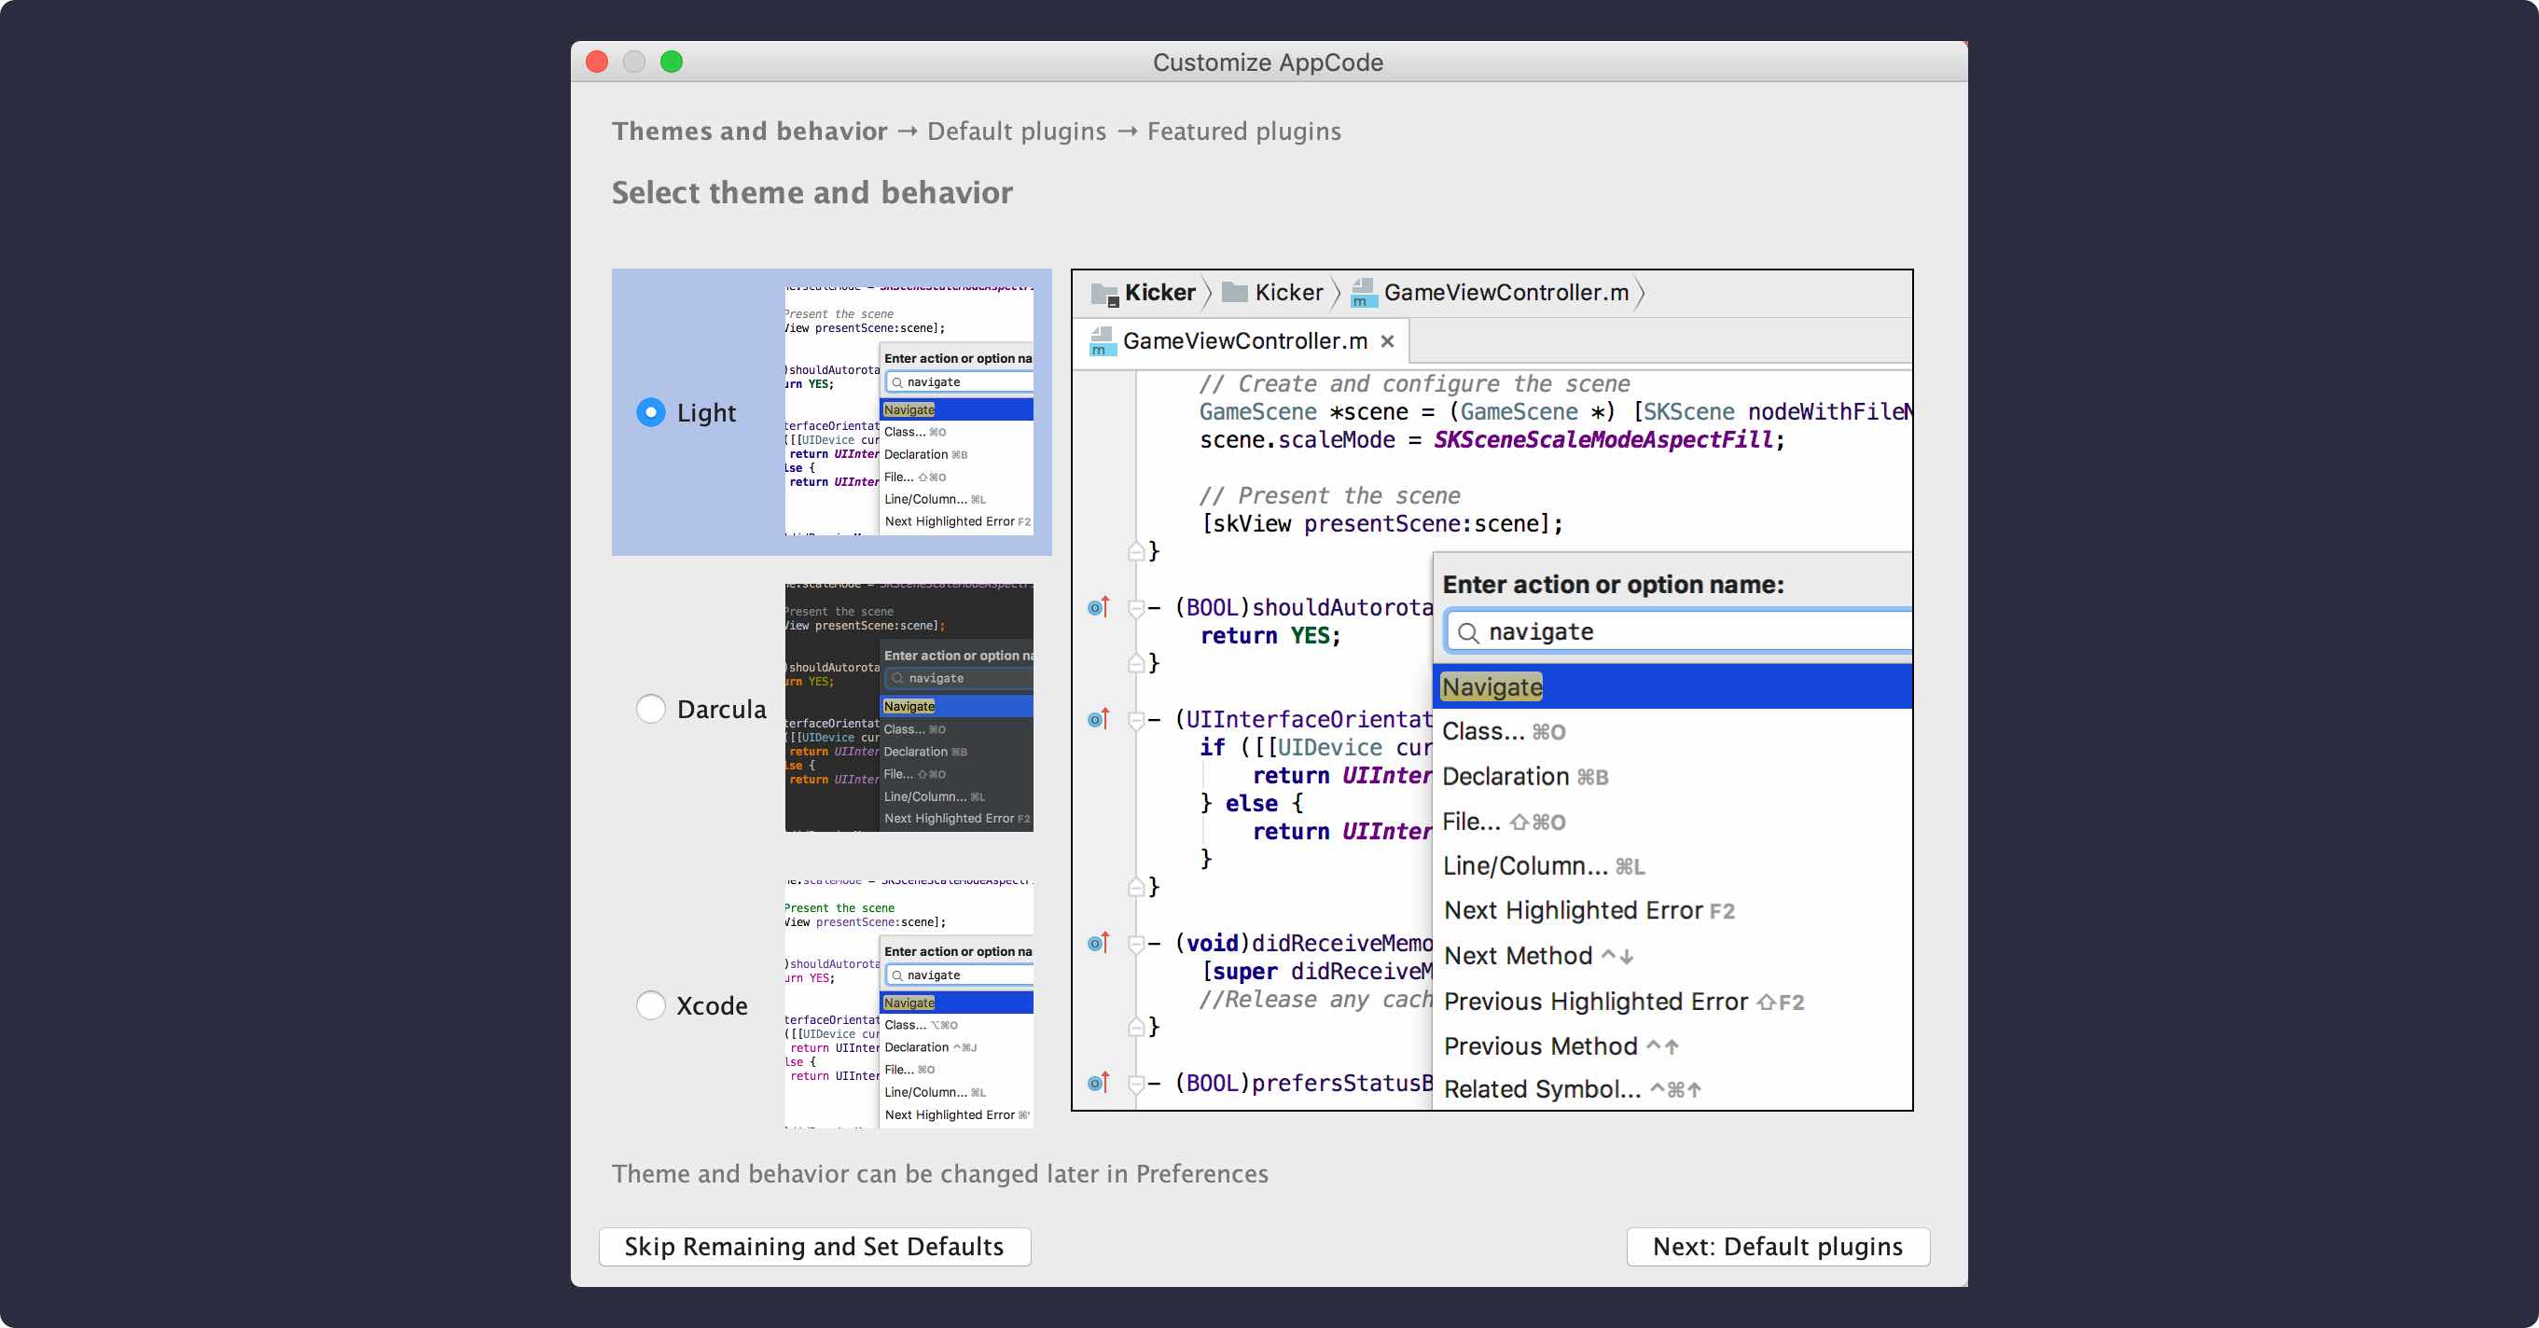Click the Featured plugins breadcrumb step
The width and height of the screenshot is (2539, 1328).
tap(1244, 131)
